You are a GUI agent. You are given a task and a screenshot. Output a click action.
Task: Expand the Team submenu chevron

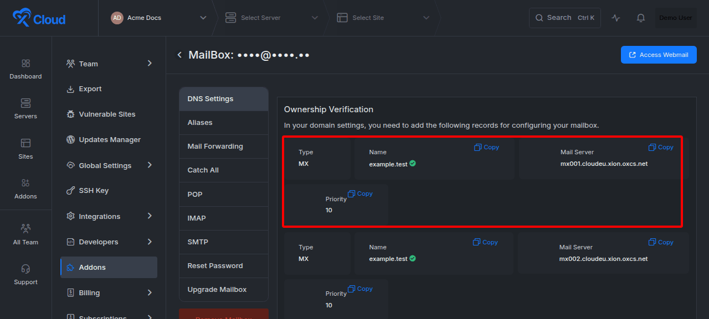(x=150, y=64)
